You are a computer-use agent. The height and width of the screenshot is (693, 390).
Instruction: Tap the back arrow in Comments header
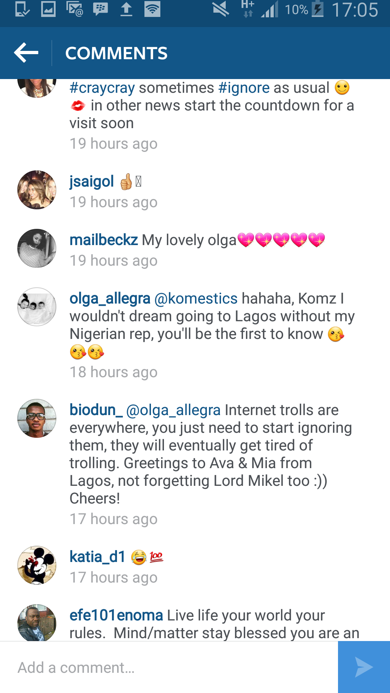coord(26,53)
